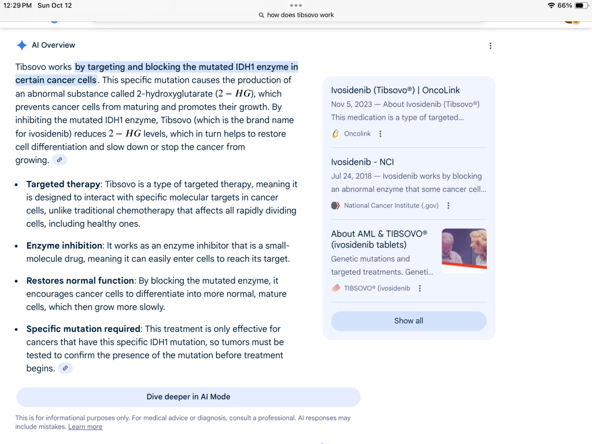Click the AI Overview sparkle icon

coord(22,45)
